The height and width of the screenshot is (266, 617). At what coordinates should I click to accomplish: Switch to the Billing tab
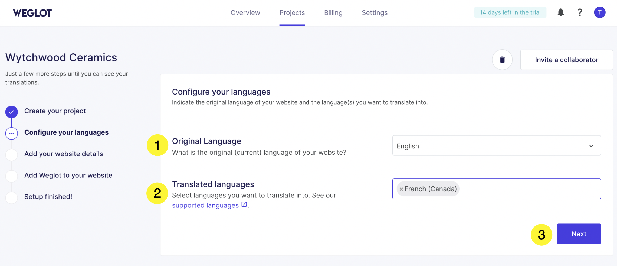pyautogui.click(x=333, y=12)
